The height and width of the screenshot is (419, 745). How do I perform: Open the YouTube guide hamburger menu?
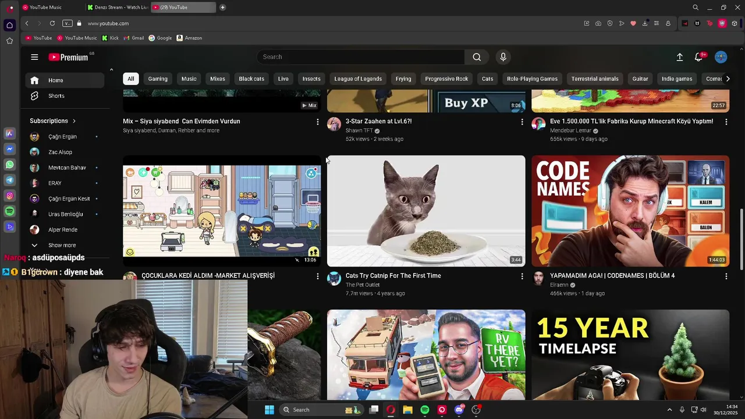[34, 57]
